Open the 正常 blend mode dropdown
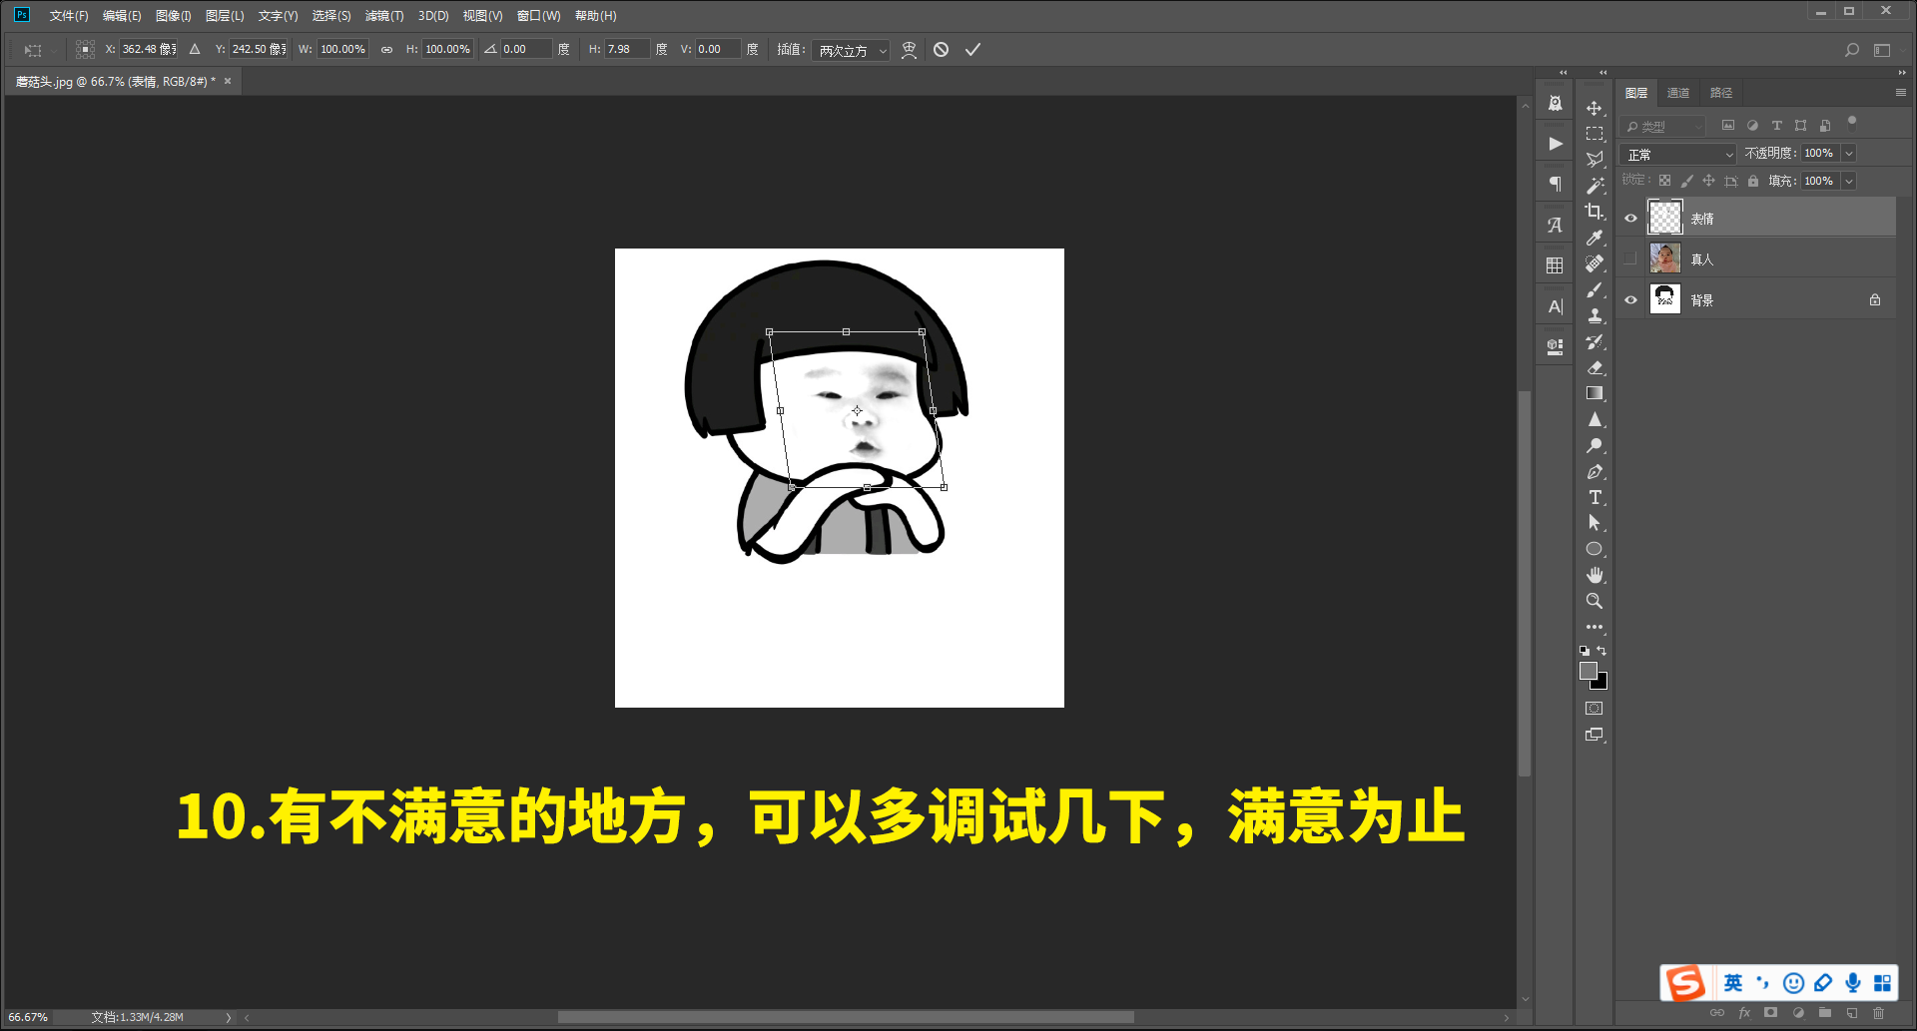 pyautogui.click(x=1679, y=154)
